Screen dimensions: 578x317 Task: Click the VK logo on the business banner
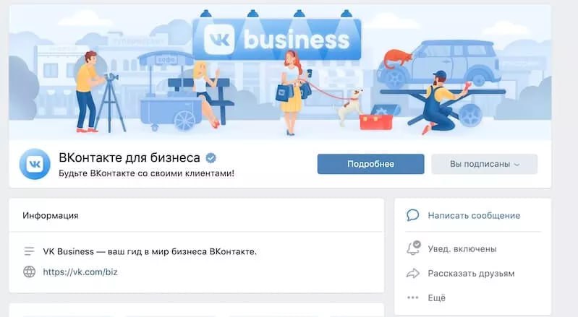tap(219, 39)
